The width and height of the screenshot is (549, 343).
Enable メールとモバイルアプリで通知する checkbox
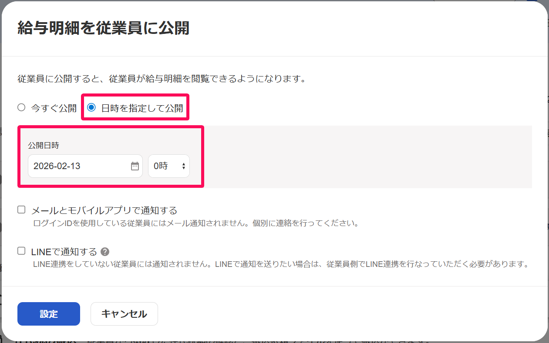(21, 210)
